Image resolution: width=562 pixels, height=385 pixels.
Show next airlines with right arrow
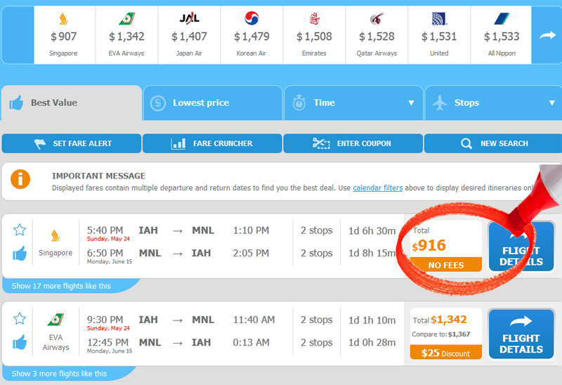(x=547, y=35)
